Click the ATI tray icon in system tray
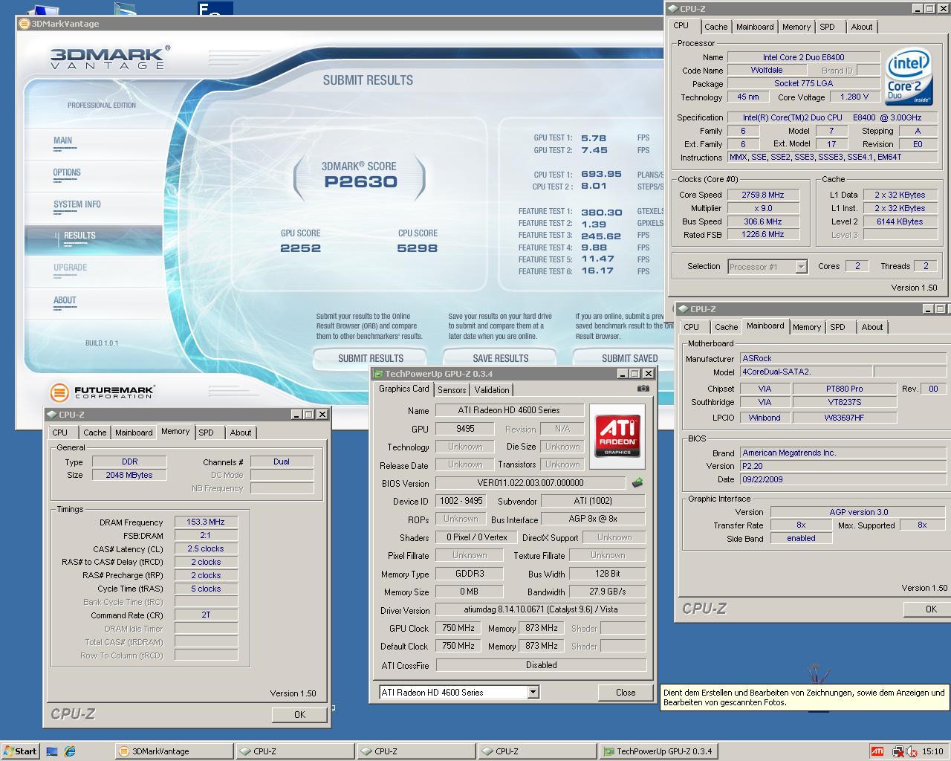The height and width of the screenshot is (761, 951). pyautogui.click(x=877, y=751)
